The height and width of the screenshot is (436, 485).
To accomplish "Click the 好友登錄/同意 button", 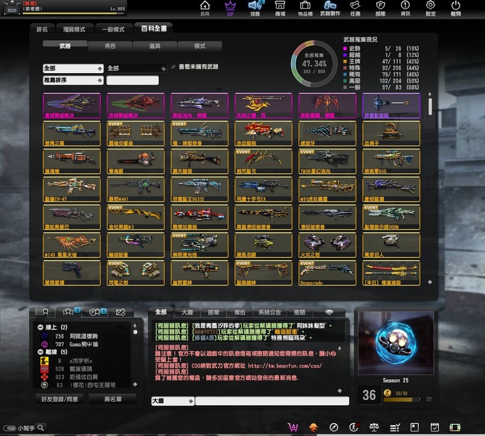I will tap(59, 399).
